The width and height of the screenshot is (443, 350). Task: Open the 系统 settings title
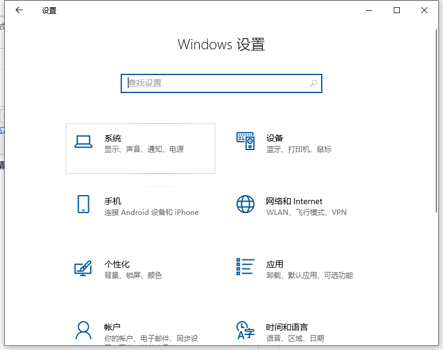coord(113,138)
